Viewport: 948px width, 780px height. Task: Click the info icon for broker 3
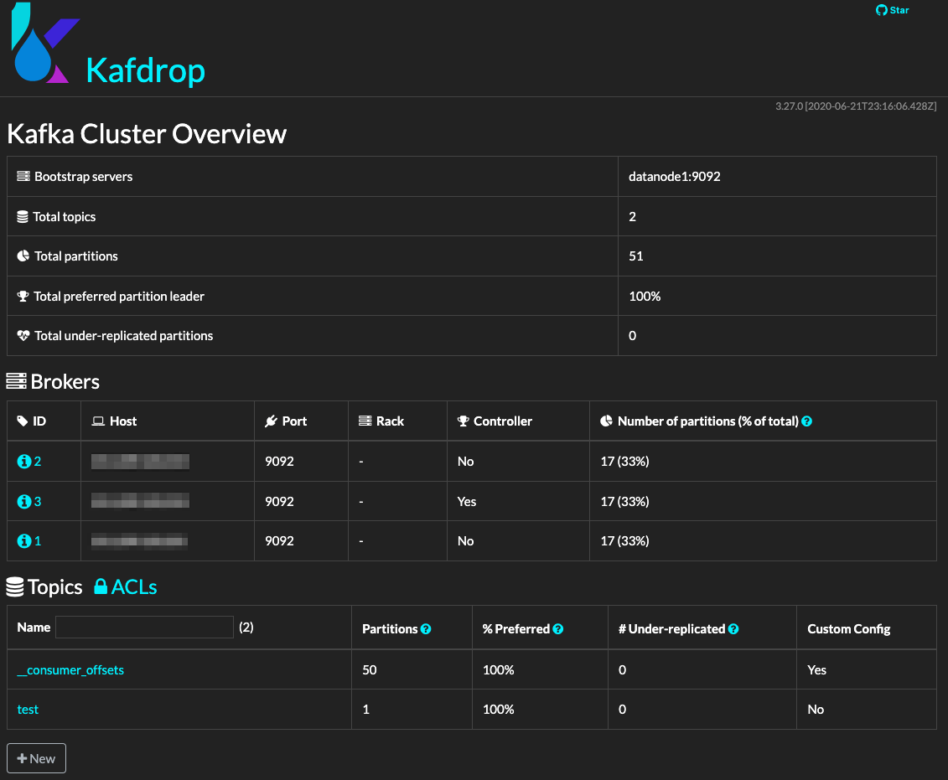tap(24, 502)
